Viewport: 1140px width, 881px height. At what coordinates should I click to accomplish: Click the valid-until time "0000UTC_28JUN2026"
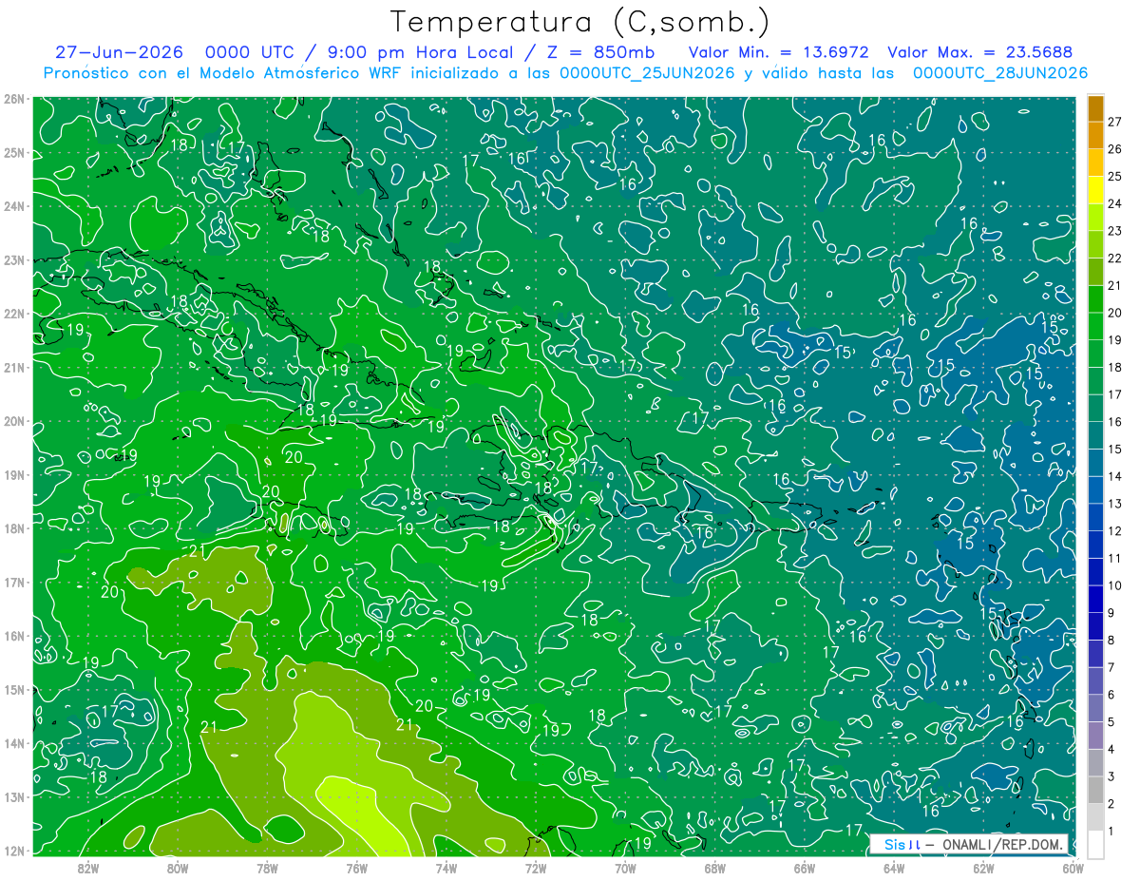[1000, 73]
